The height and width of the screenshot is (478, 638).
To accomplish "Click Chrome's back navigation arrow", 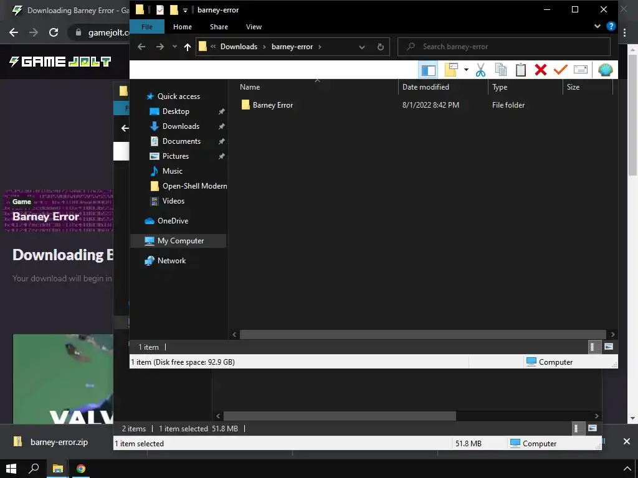I will pyautogui.click(x=14, y=32).
